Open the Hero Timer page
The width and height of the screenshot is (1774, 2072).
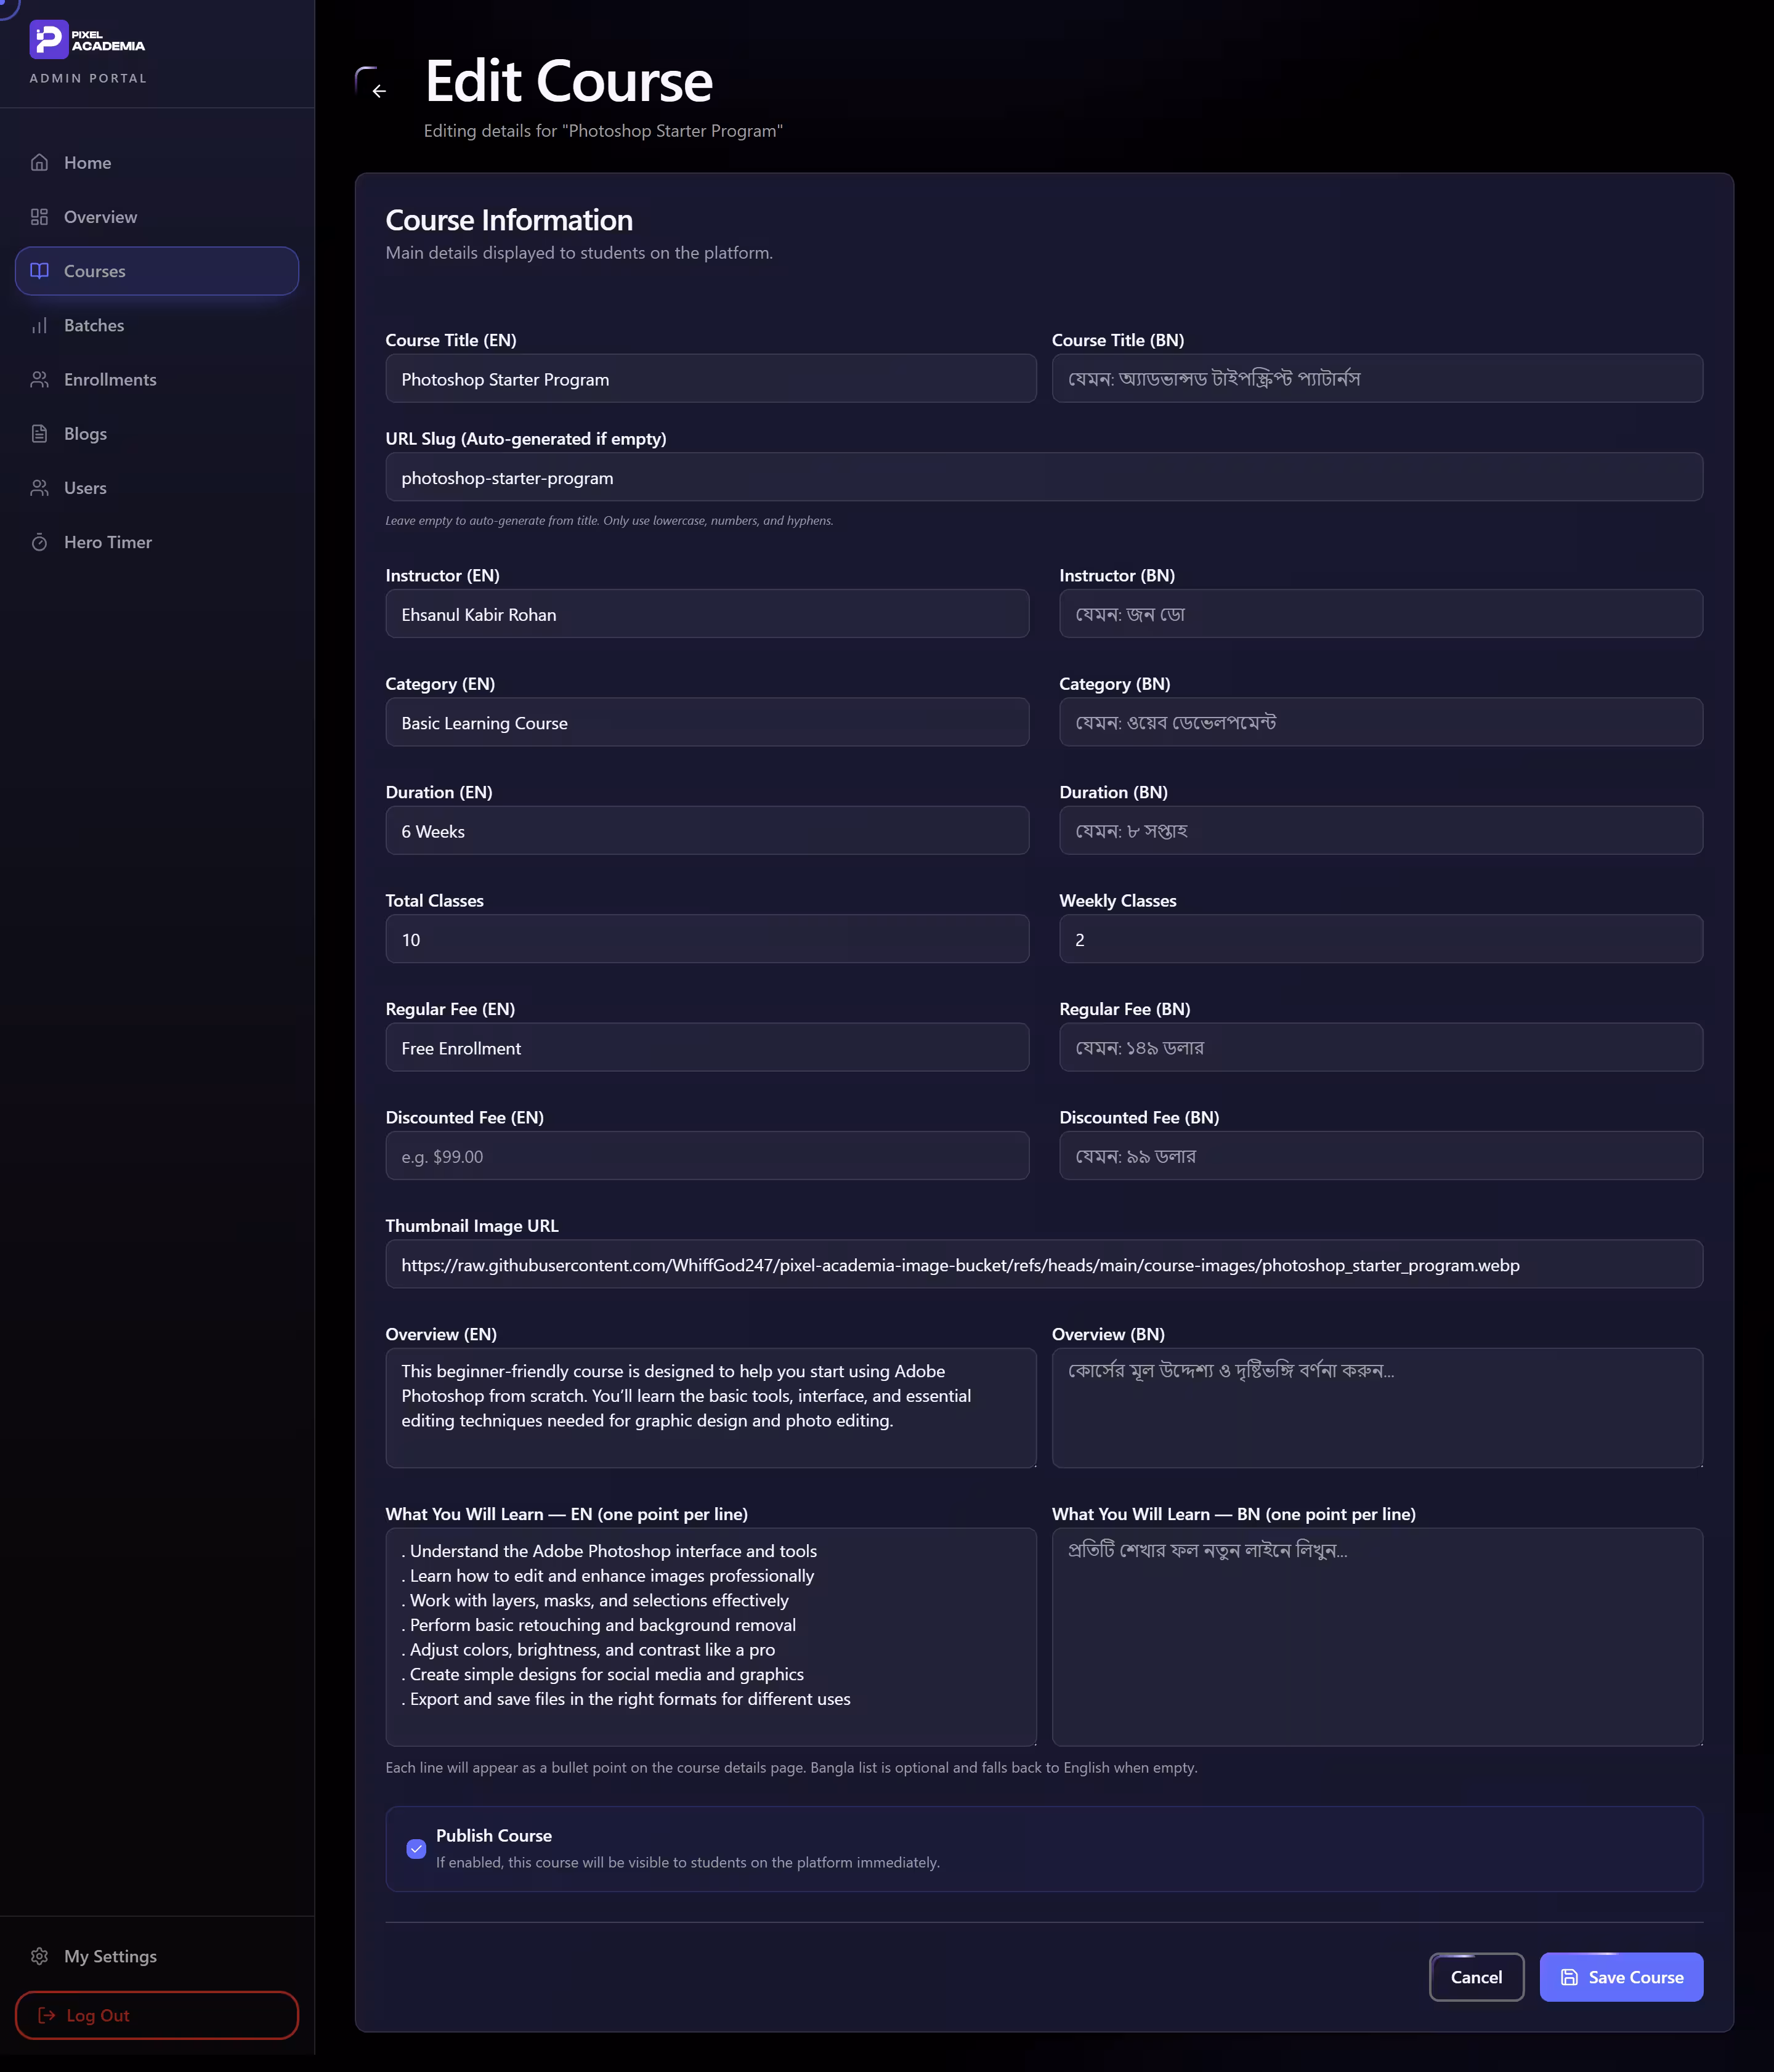[x=157, y=542]
